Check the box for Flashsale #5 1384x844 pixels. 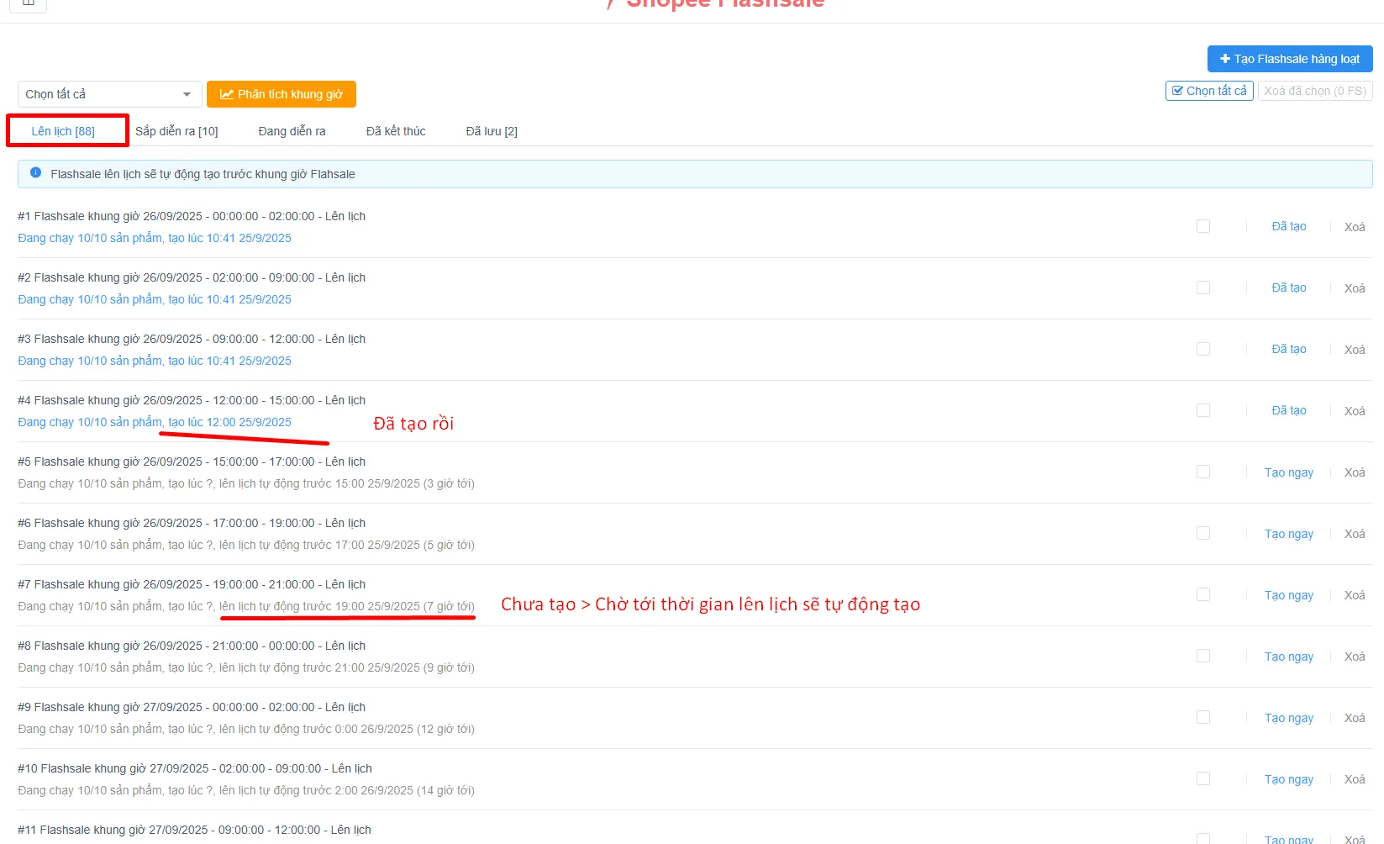pyautogui.click(x=1203, y=472)
